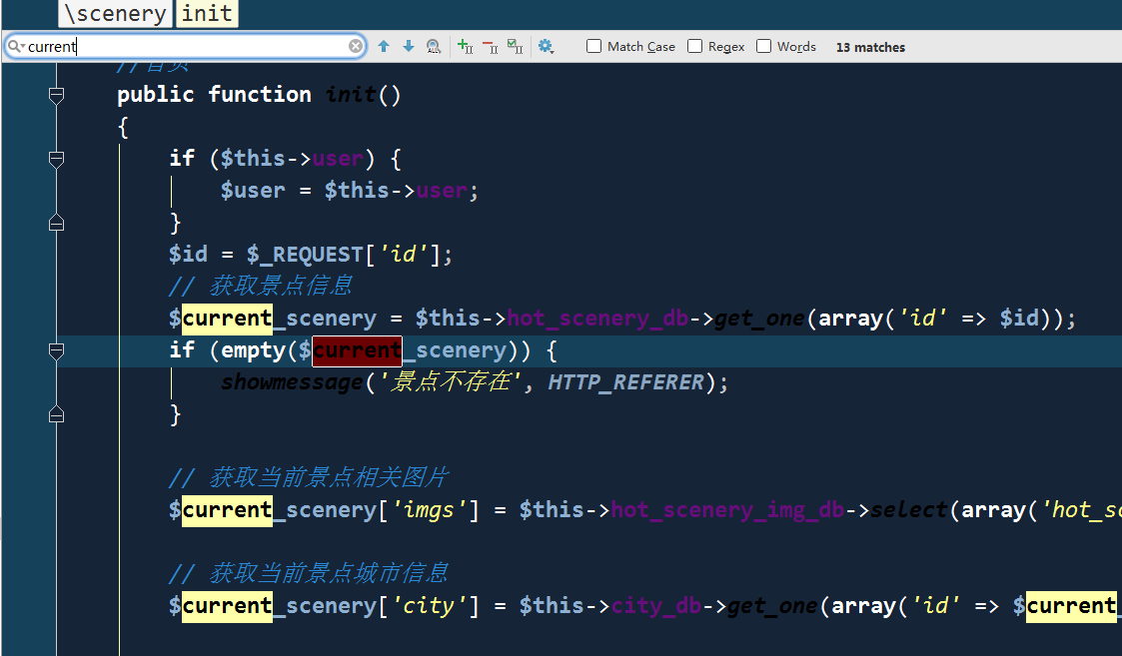This screenshot has width=1122, height=656.
Task: Click the highlighted current match in empty()
Action: tap(357, 350)
